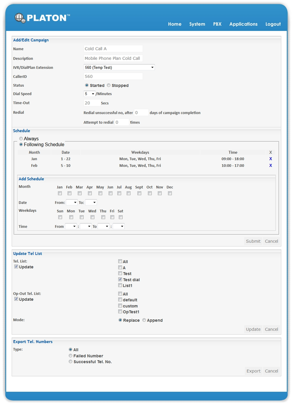Cancel the campaign schedule form
This screenshot has width=295, height=404.
(271, 241)
